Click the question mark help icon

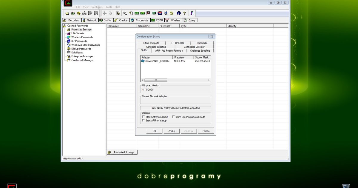point(185,13)
